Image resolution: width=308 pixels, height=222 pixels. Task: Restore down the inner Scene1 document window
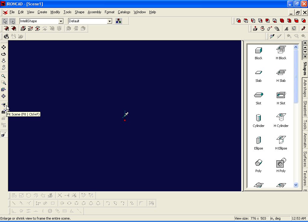pos(298,13)
